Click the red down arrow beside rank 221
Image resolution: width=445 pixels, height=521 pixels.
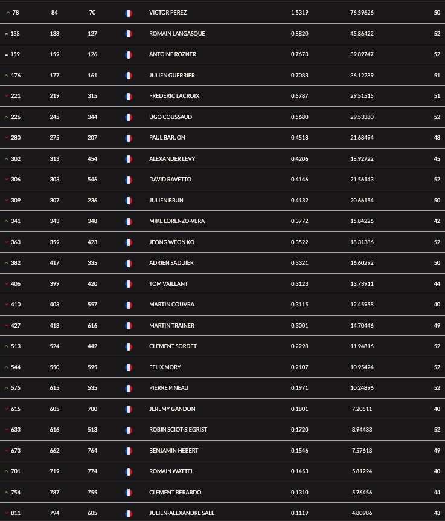coord(6,95)
